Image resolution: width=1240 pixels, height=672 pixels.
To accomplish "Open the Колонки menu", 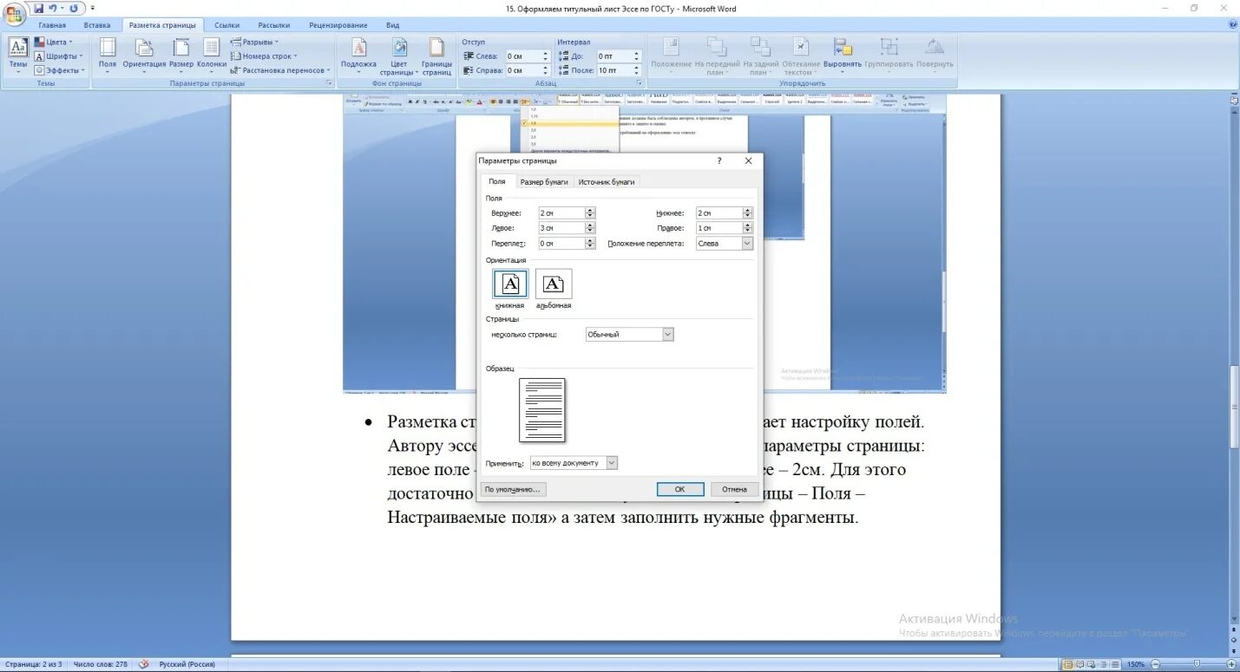I will coord(212,55).
